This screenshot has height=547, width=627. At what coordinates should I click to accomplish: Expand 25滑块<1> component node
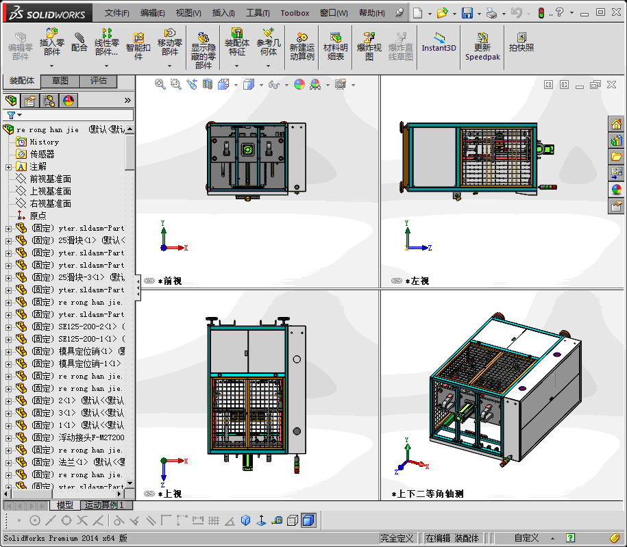click(8, 241)
